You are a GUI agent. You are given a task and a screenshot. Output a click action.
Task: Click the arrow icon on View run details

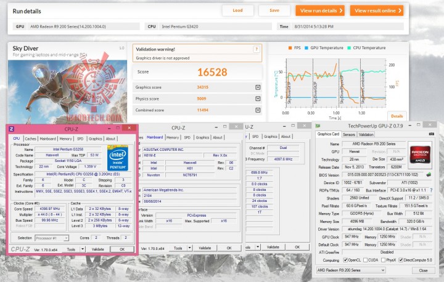coord(341,10)
